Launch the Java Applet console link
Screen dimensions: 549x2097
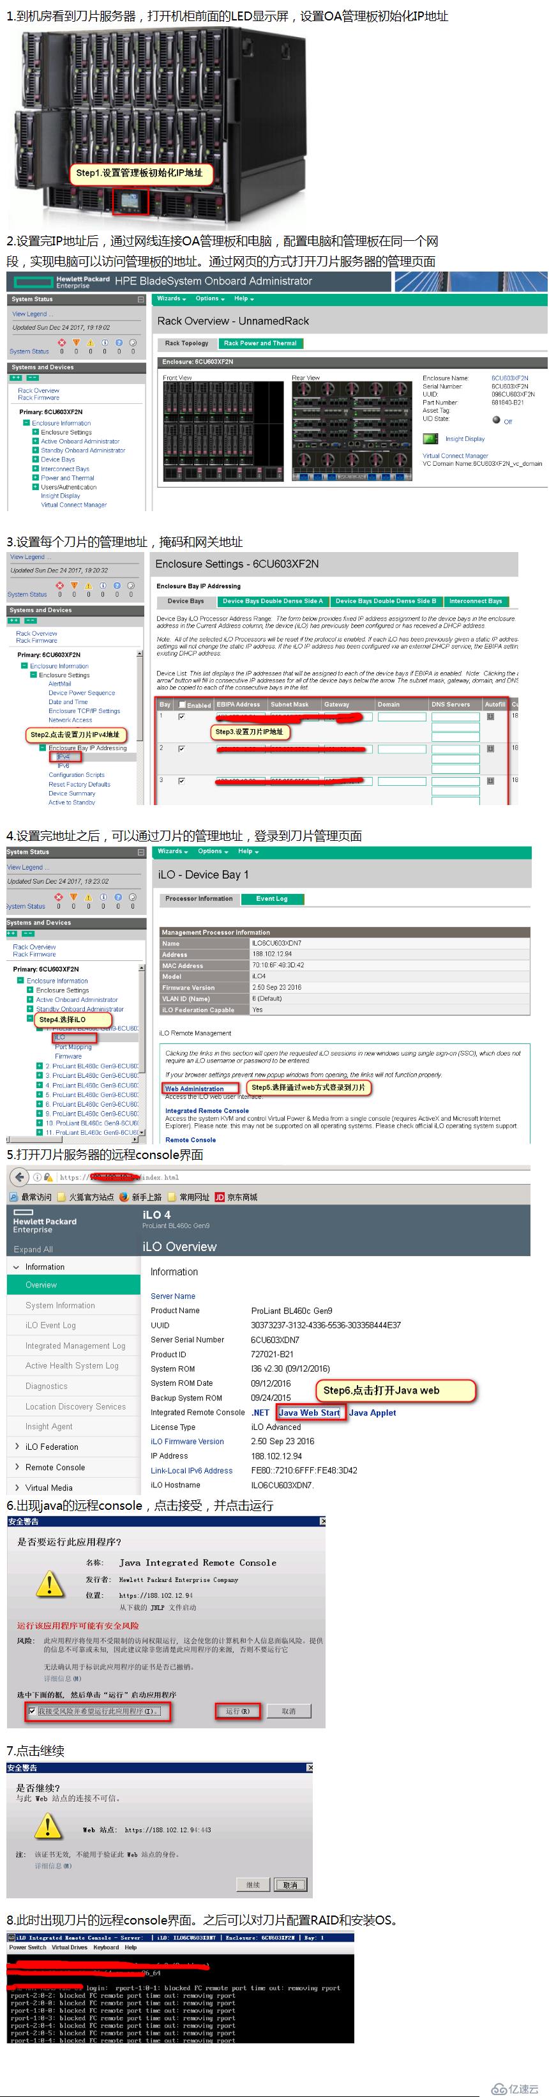pos(372,1413)
